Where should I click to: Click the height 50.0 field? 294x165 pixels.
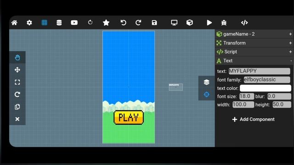click(282, 104)
